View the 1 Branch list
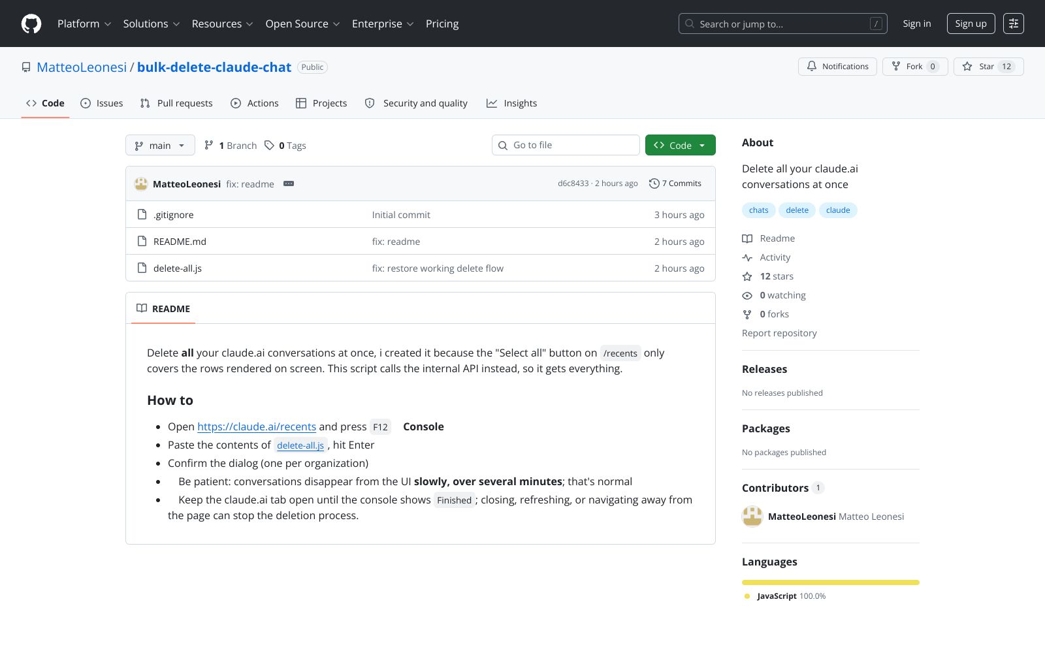 tap(231, 146)
